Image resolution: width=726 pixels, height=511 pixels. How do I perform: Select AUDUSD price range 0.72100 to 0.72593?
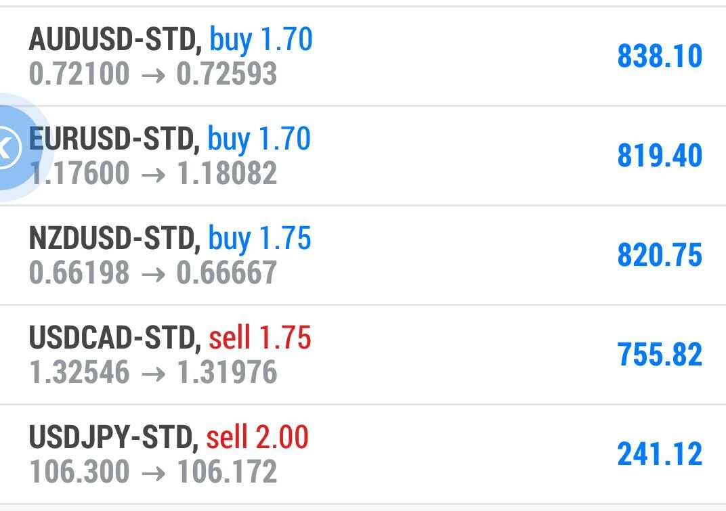tap(153, 74)
